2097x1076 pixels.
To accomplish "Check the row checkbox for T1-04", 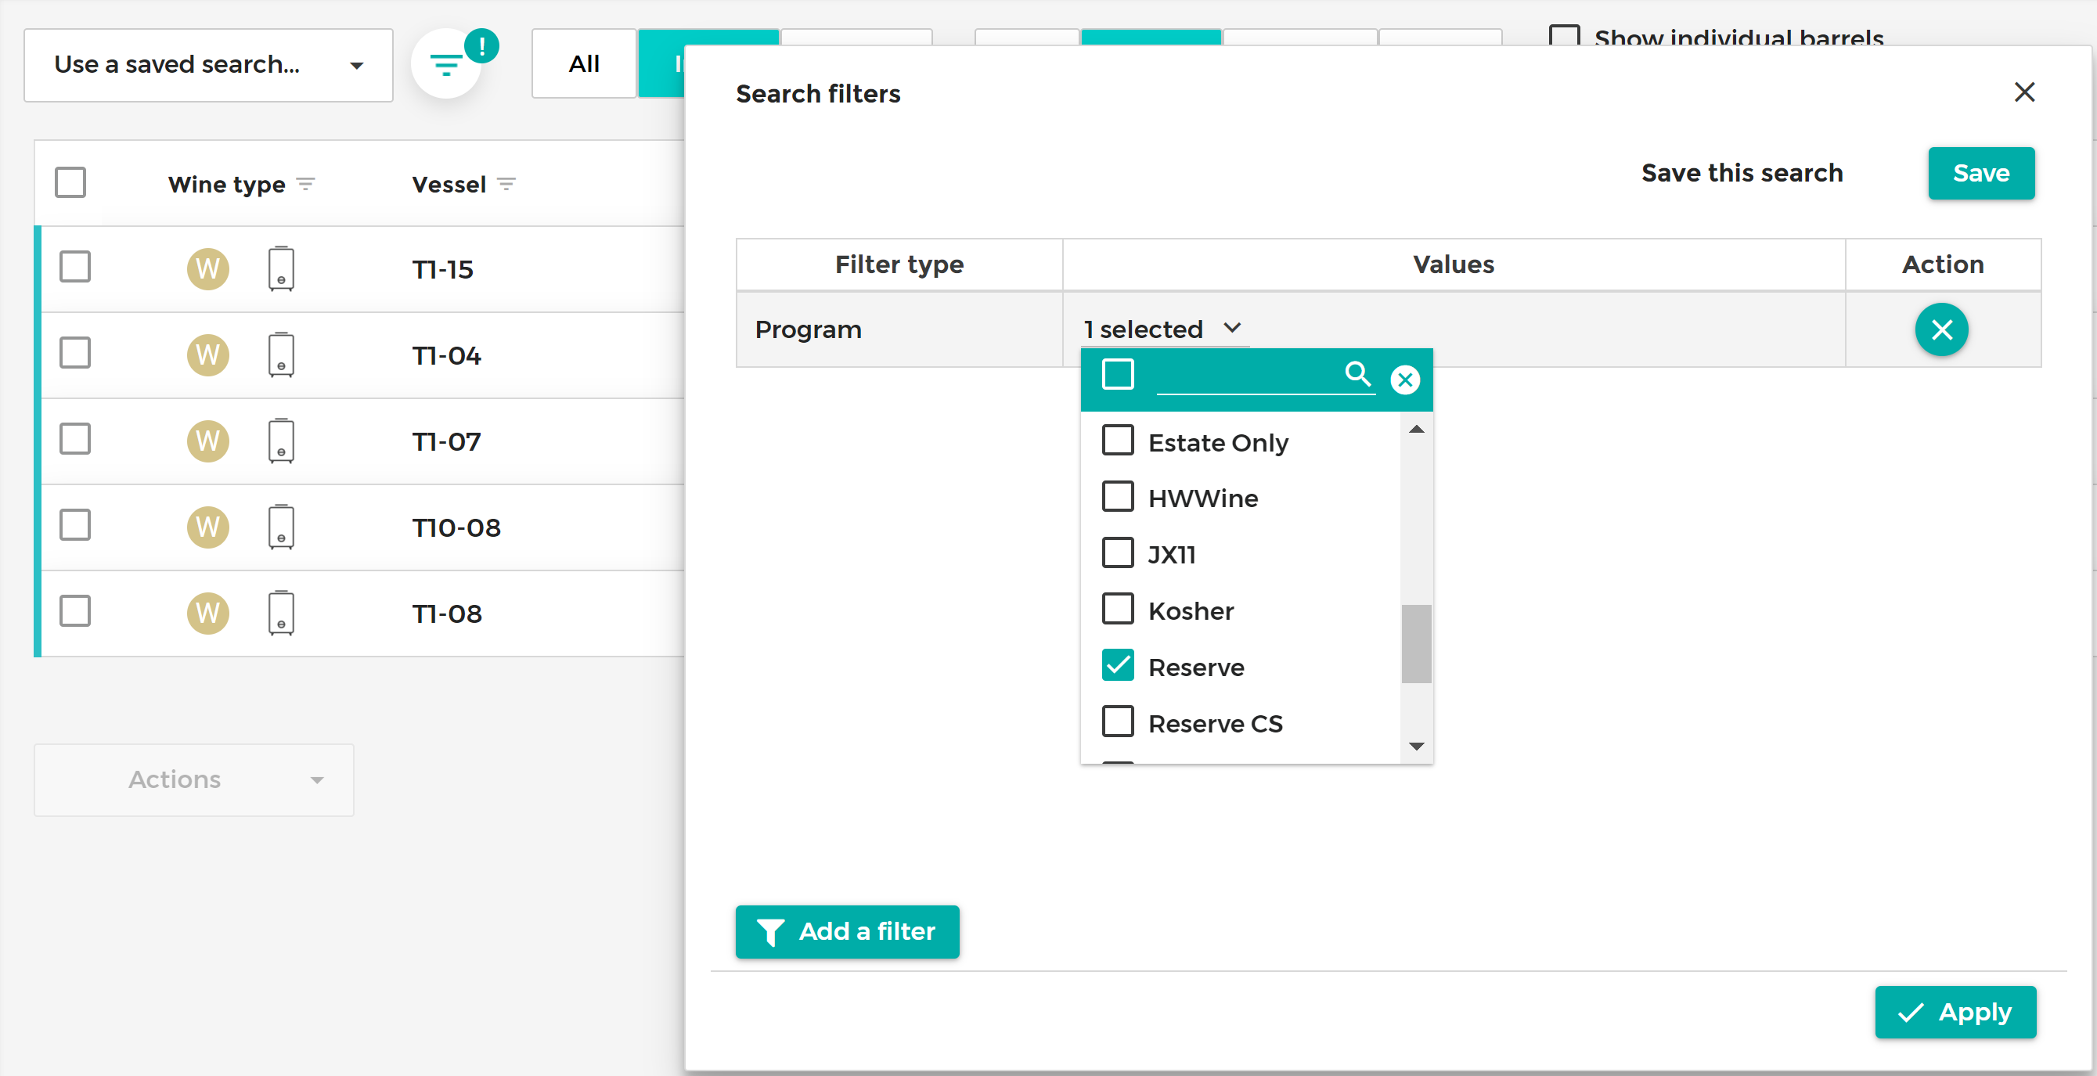I will pyautogui.click(x=75, y=352).
